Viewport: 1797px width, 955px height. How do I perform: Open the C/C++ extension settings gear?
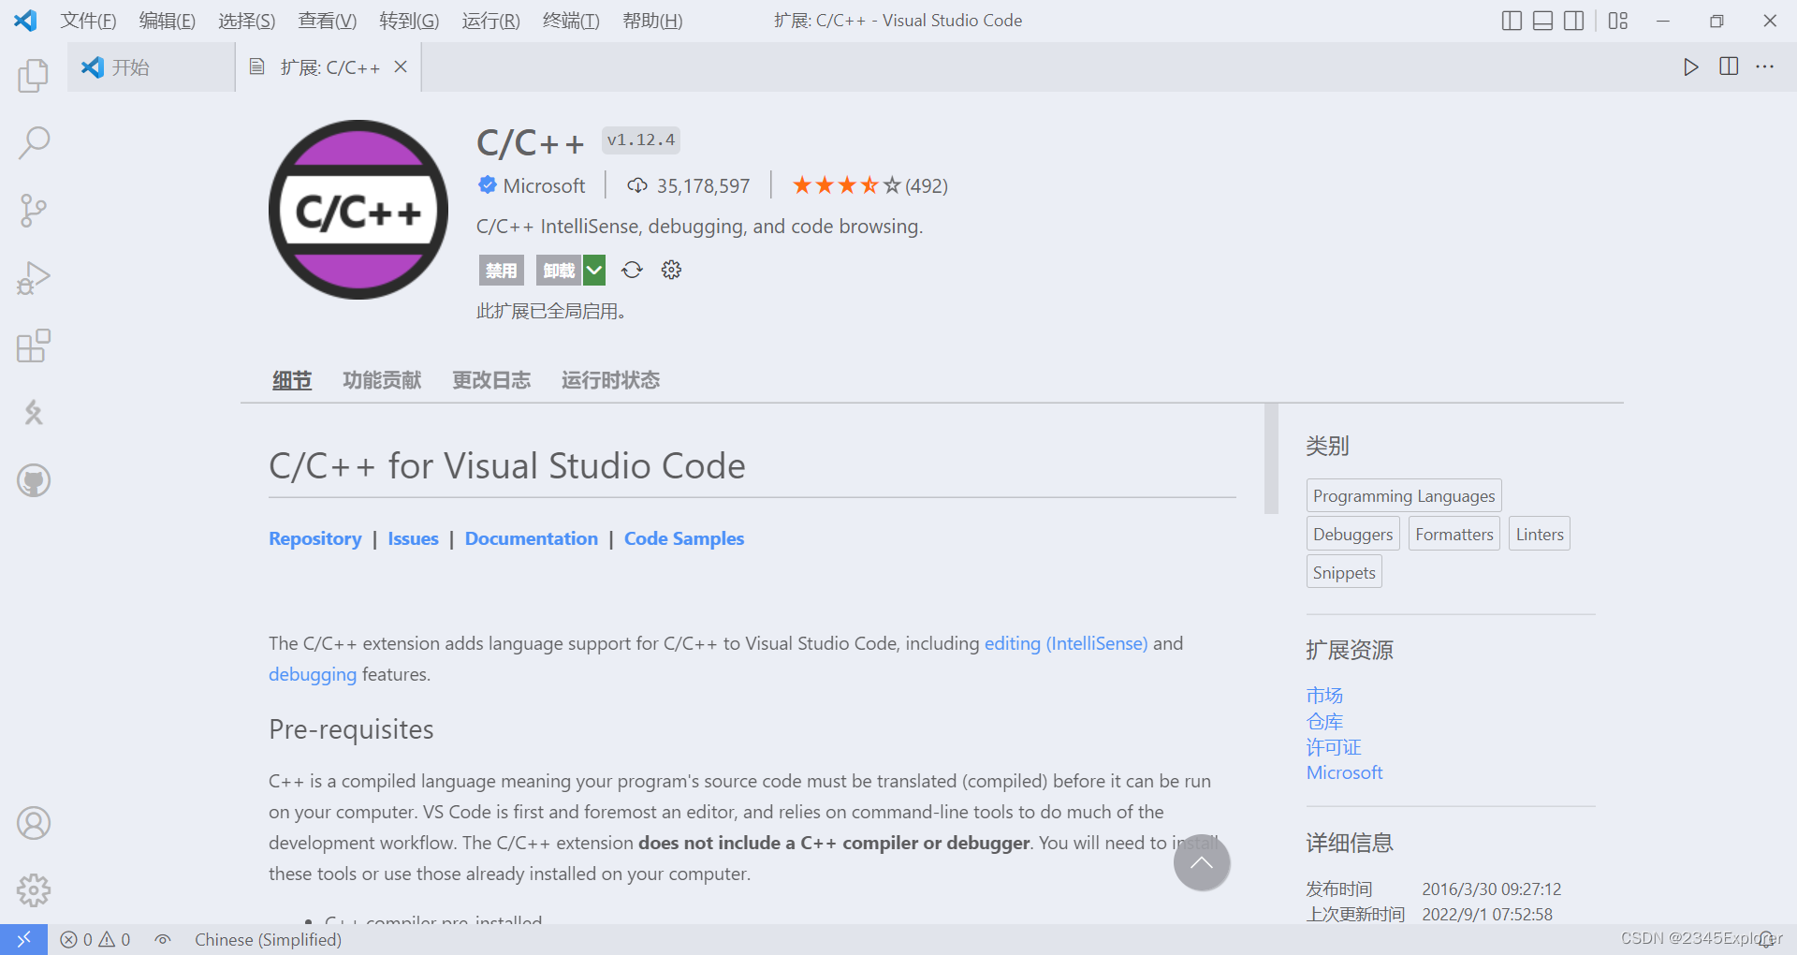(x=671, y=270)
